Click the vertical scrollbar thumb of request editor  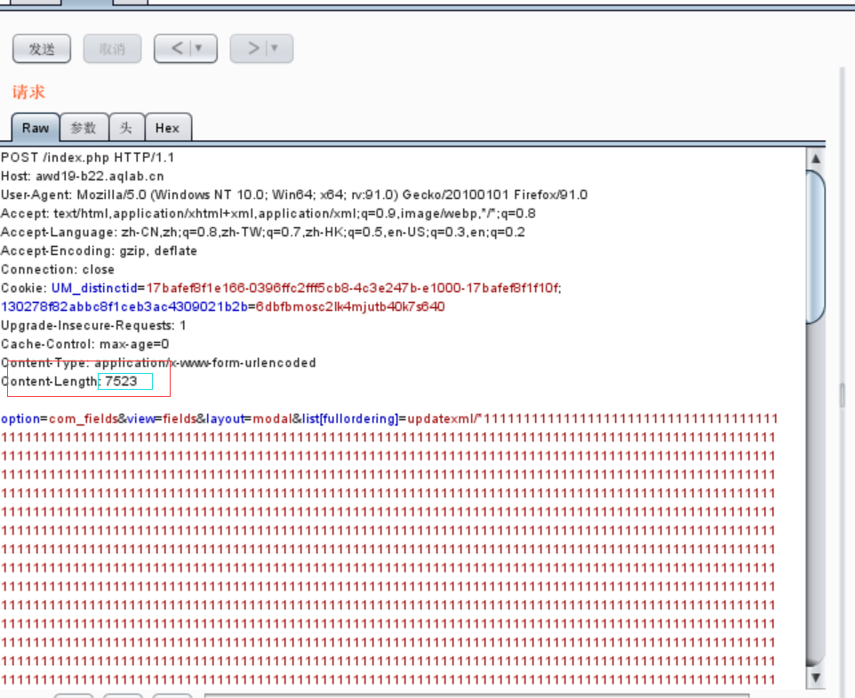[x=816, y=248]
